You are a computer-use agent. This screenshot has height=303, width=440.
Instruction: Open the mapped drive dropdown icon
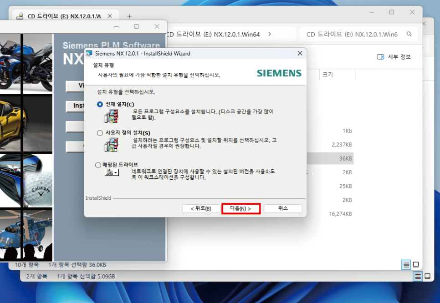112,172
